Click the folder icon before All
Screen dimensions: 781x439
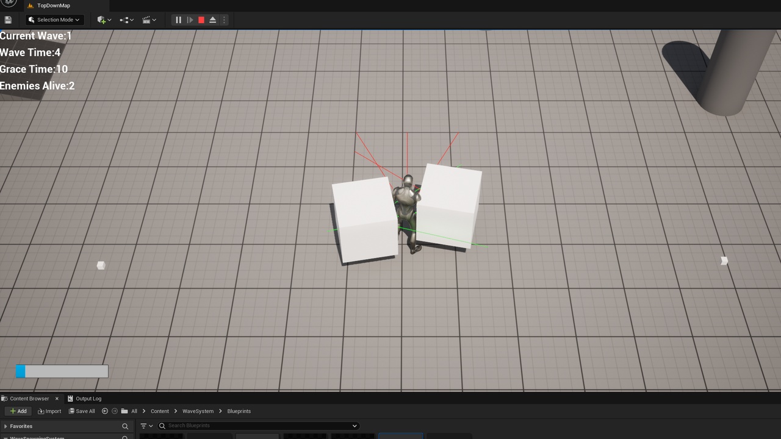124,411
